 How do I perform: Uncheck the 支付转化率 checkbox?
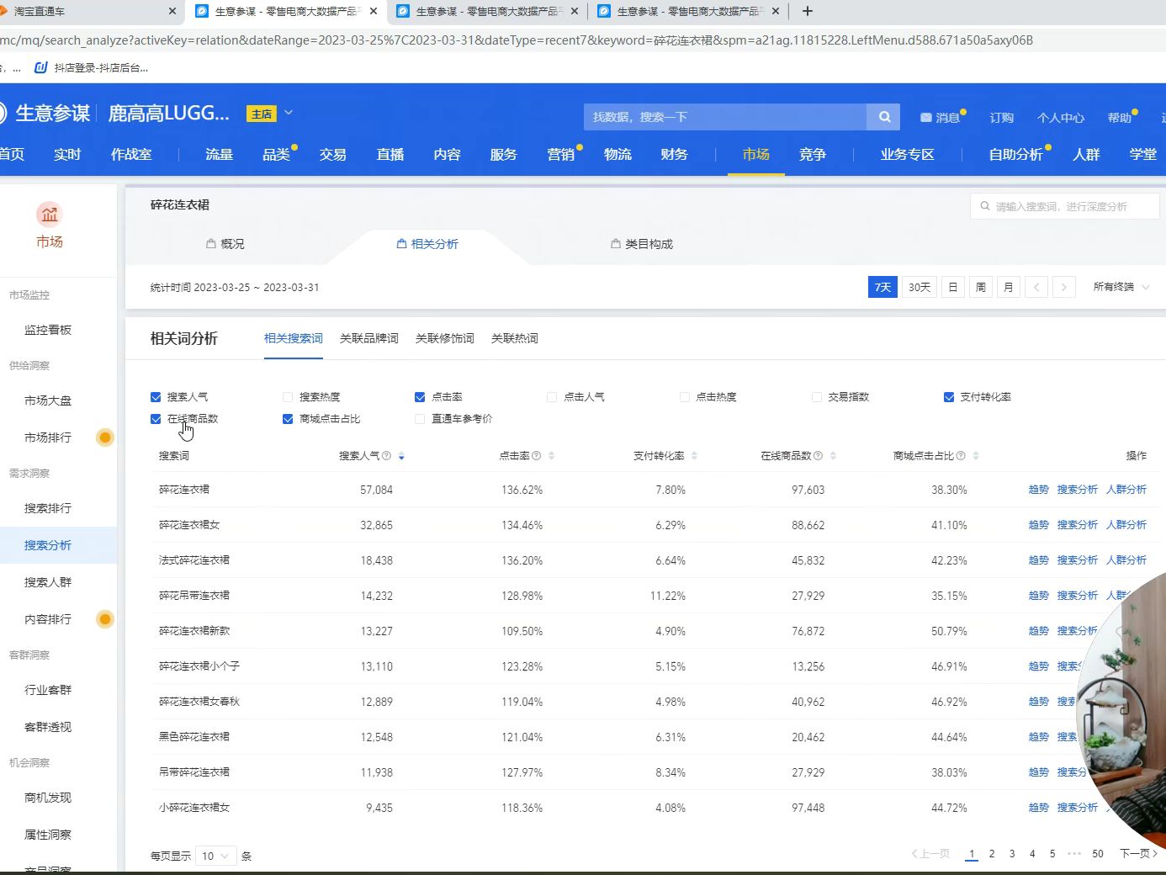[x=949, y=397]
